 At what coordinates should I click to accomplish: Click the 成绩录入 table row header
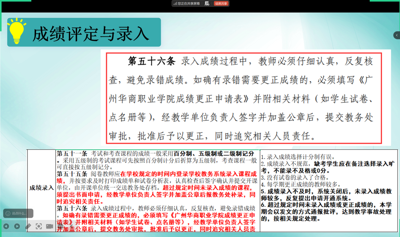pyautogui.click(x=41, y=188)
